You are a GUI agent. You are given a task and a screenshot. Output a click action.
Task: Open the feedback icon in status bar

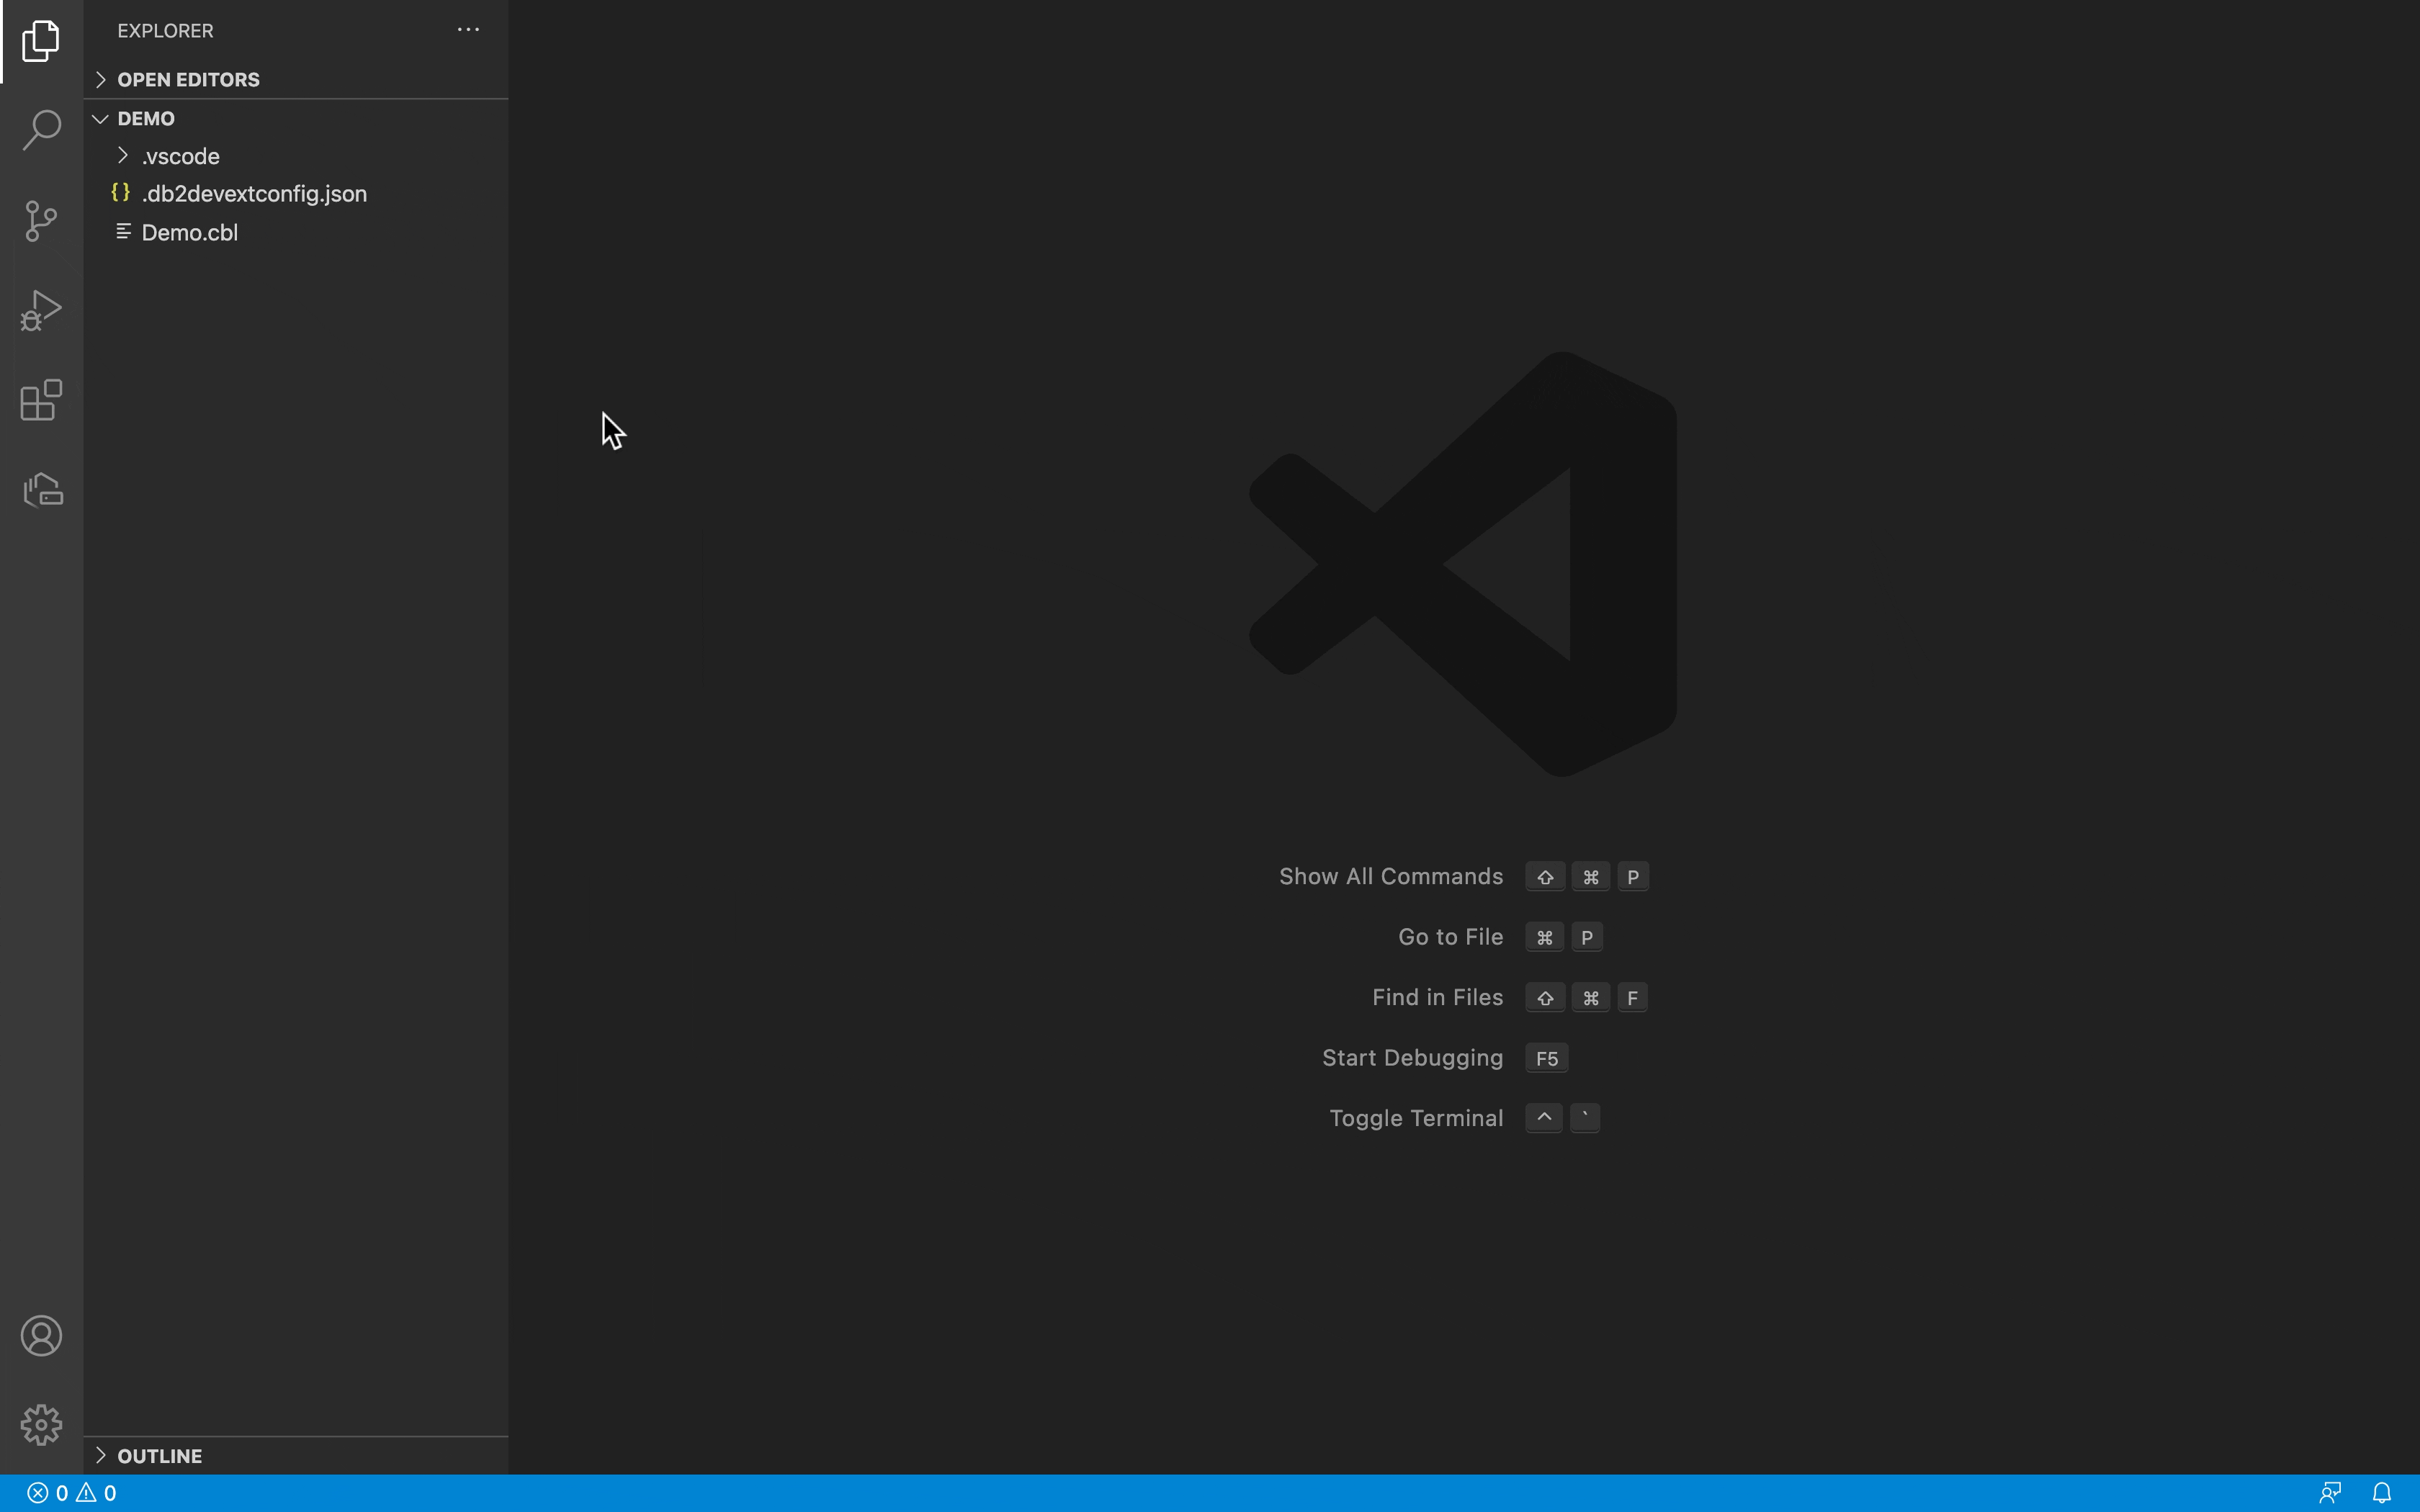pyautogui.click(x=2330, y=1493)
